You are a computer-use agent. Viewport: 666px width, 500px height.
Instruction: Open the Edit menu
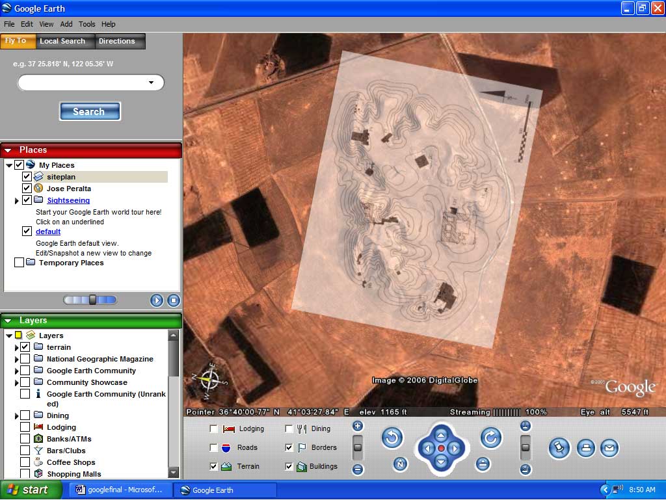[x=27, y=24]
